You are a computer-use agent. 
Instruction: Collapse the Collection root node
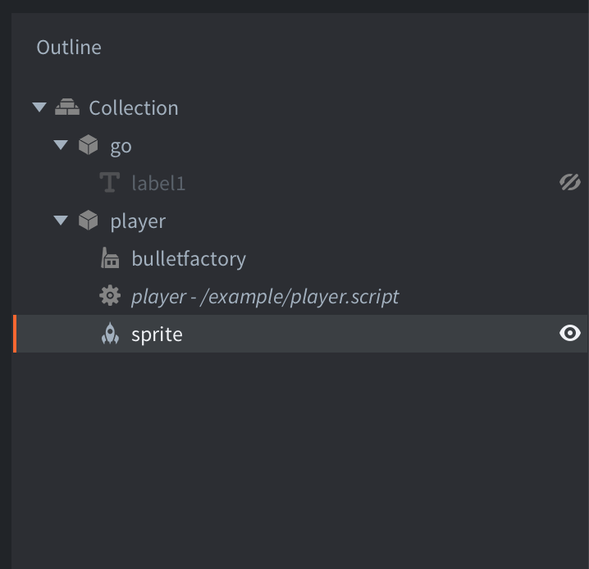(x=39, y=107)
